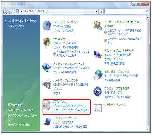Image resolution: width=152 pixels, height=135 pixels.
Task: Click the マウス link
Action: pos(57,93)
